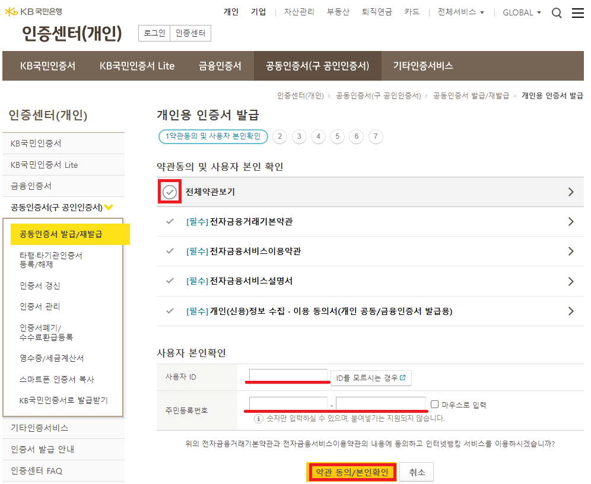591x484 pixels.
Task: Click step 1 약관동의 및 사용자 본인확인 pill
Action: pos(213,136)
